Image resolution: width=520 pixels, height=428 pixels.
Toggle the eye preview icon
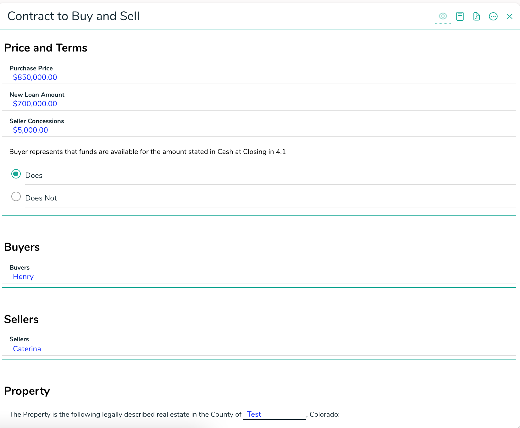443,16
